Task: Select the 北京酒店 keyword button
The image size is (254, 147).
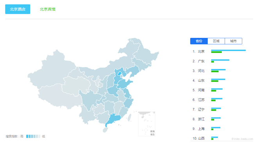Action: 18,9
